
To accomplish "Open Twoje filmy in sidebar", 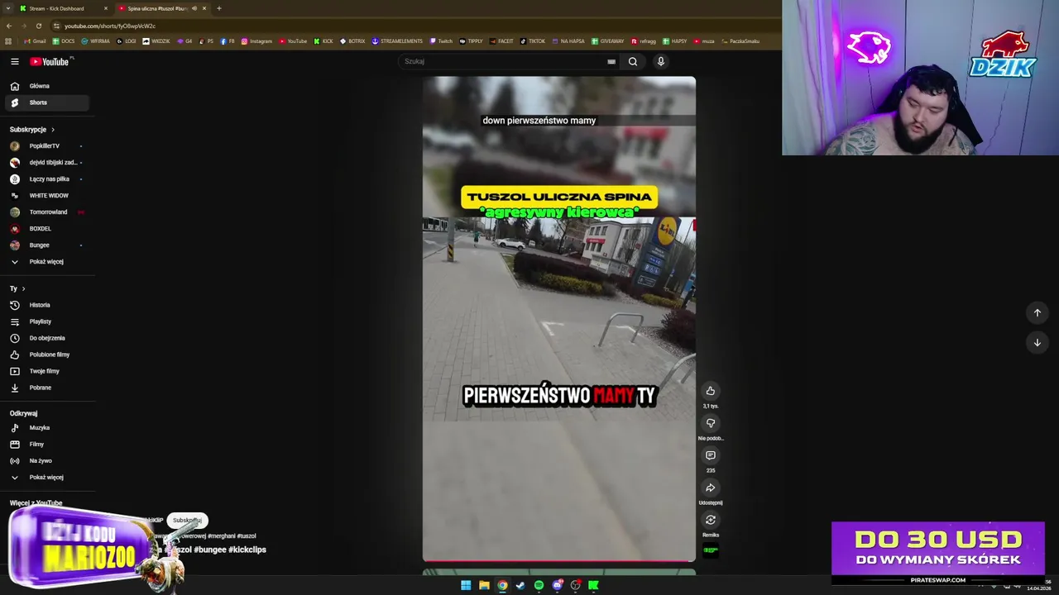I will pyautogui.click(x=47, y=371).
